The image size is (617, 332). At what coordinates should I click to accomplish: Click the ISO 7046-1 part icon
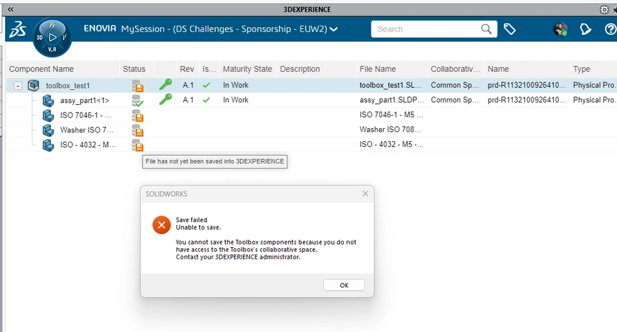(48, 115)
